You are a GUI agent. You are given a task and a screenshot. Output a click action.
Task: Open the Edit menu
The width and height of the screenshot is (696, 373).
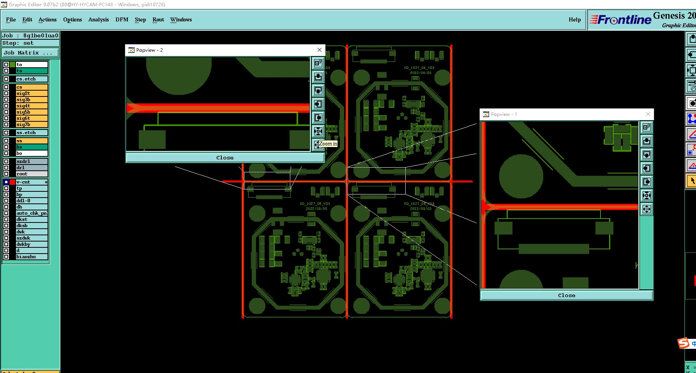coord(27,19)
